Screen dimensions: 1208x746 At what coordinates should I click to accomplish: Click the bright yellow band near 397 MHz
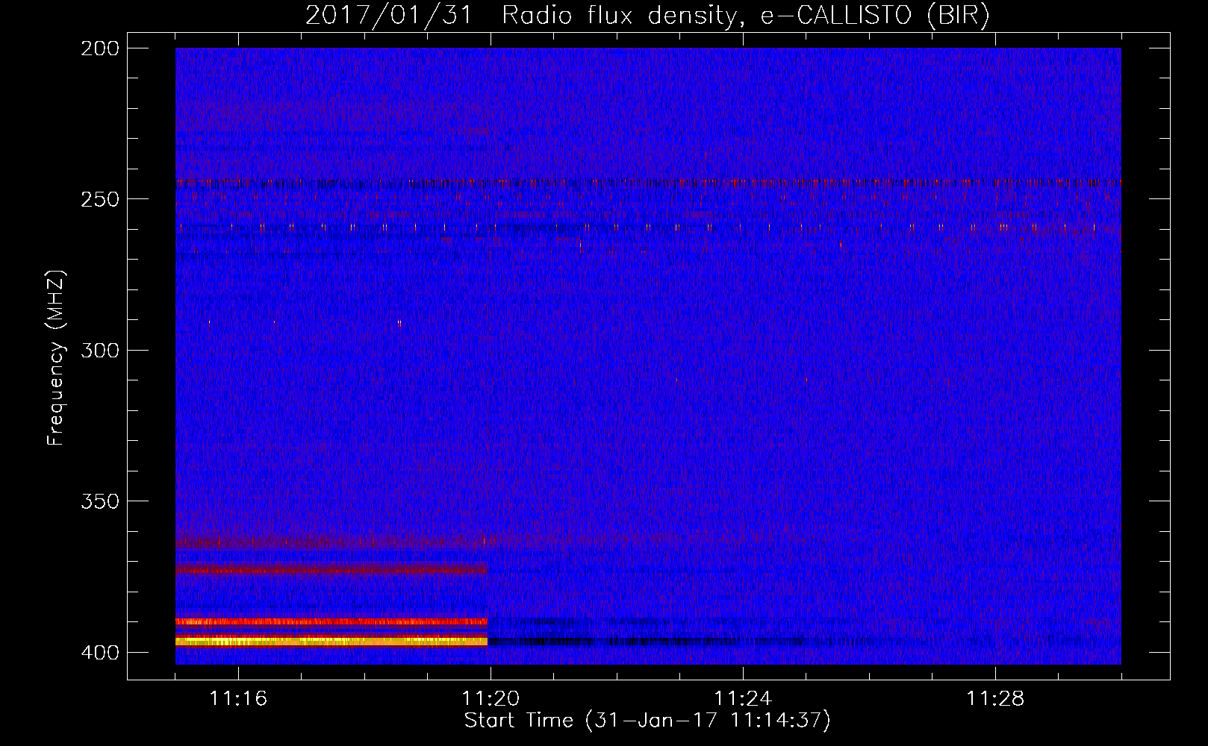(x=331, y=641)
